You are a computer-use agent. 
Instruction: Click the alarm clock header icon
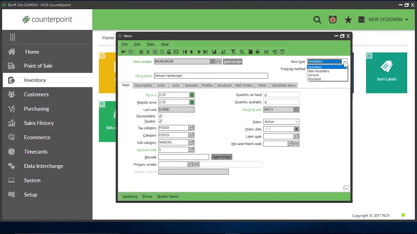pyautogui.click(x=333, y=20)
